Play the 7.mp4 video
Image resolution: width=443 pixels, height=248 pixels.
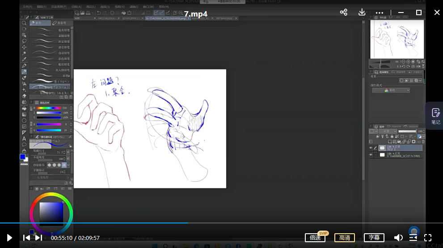(9, 238)
